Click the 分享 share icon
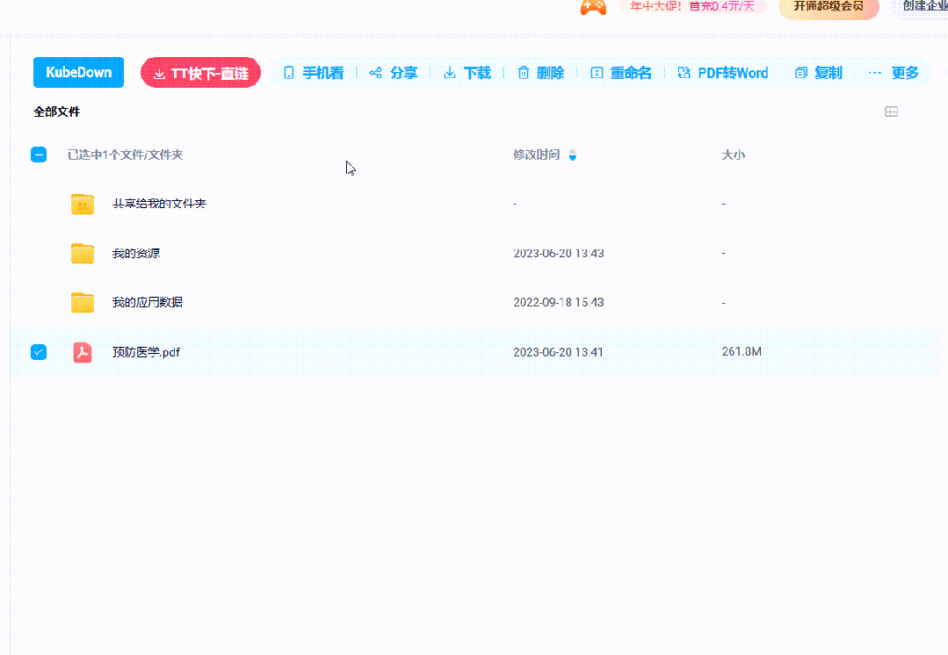Viewport: 948px width, 655px height. (376, 74)
